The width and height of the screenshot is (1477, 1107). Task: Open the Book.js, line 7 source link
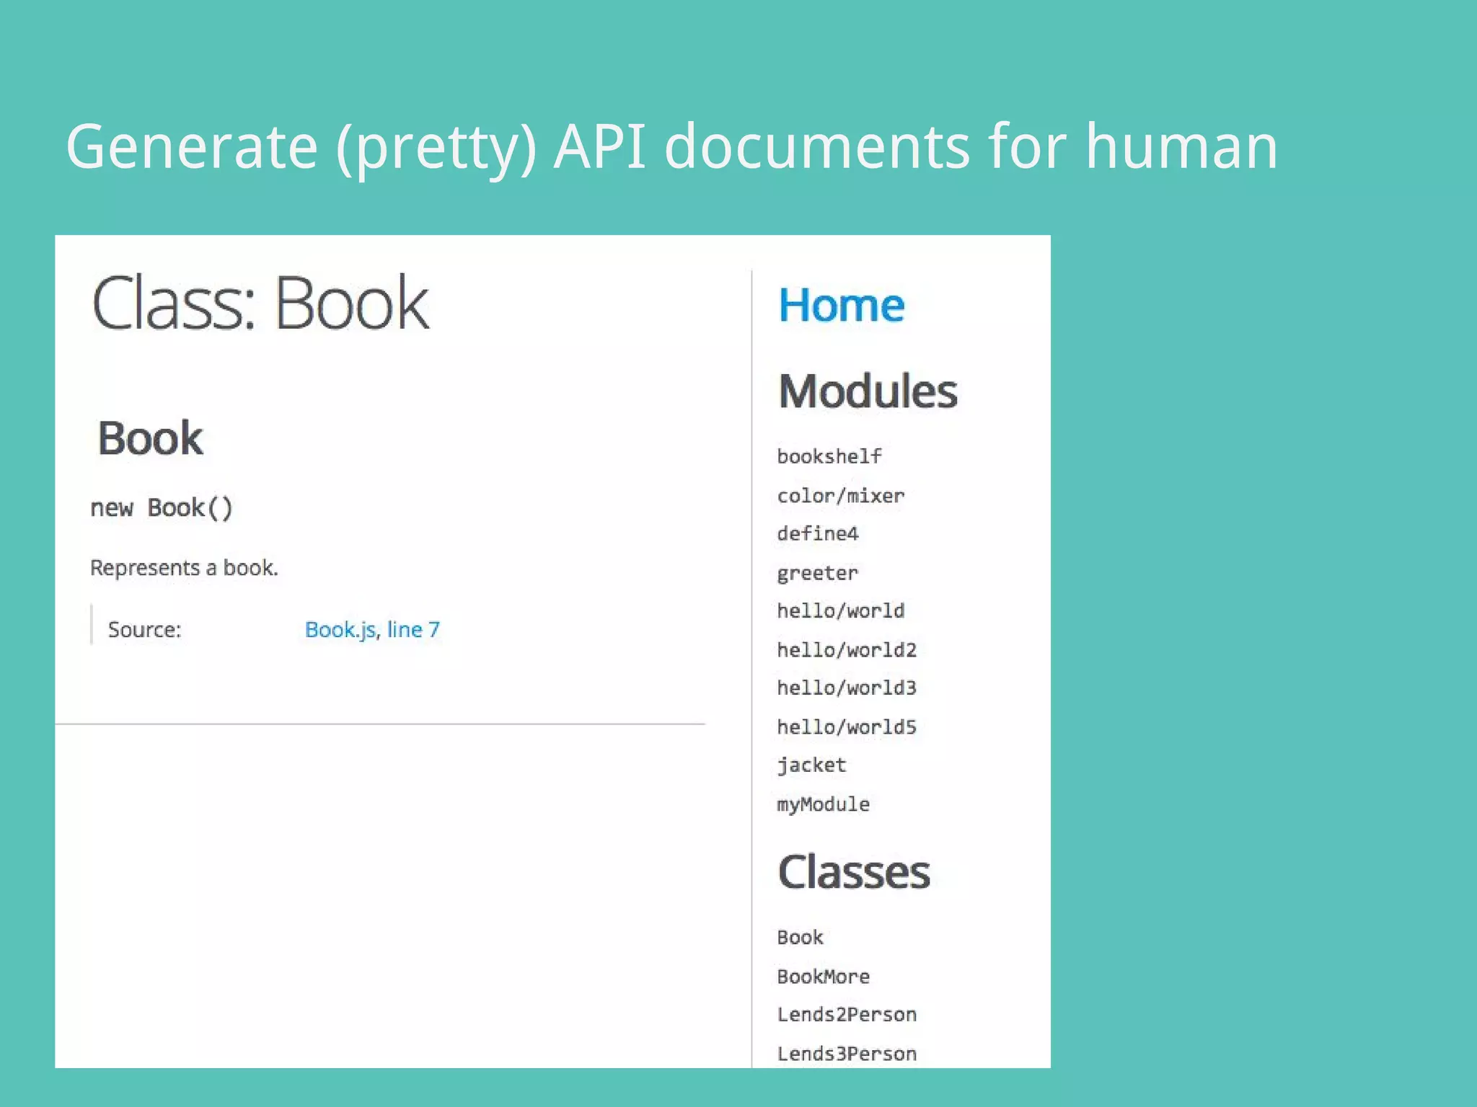point(372,629)
